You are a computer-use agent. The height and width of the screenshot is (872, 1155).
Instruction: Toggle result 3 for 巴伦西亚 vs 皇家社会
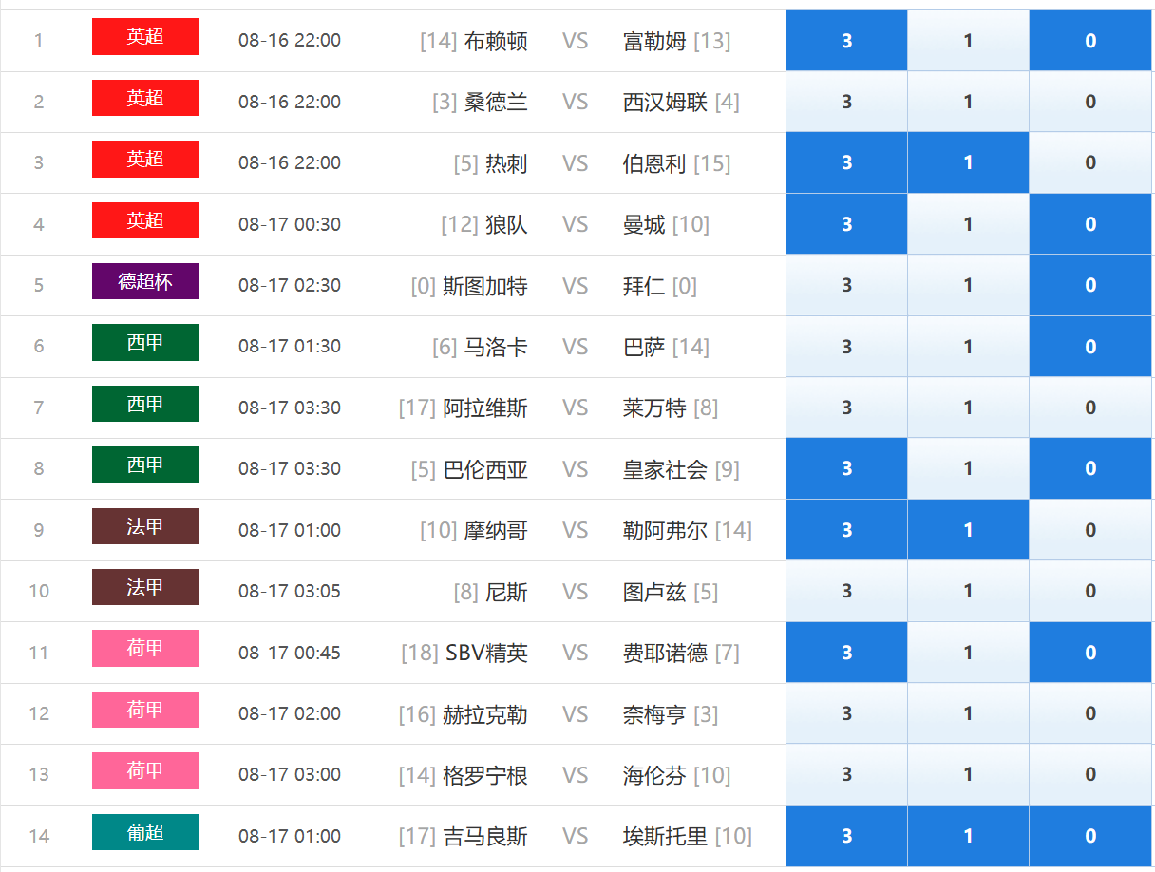pos(846,469)
